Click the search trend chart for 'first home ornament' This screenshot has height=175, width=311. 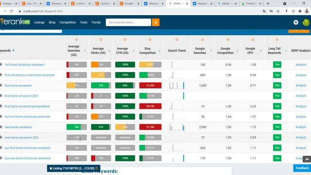point(176,86)
